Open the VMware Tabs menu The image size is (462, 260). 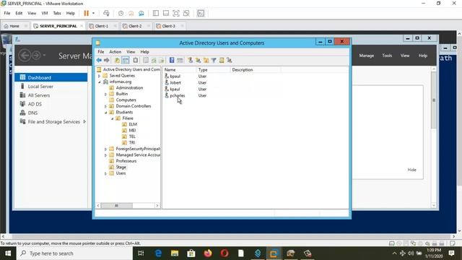tap(57, 13)
